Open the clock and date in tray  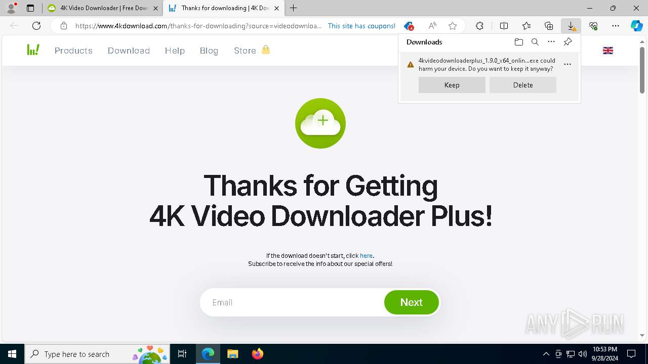tap(604, 354)
